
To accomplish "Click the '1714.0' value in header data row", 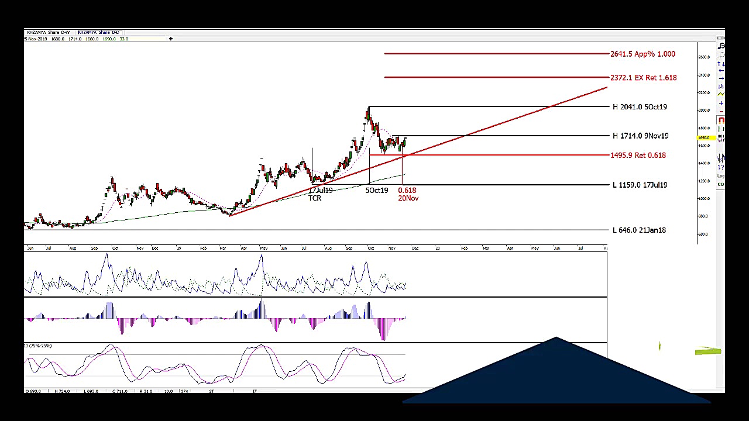I will click(x=75, y=39).
